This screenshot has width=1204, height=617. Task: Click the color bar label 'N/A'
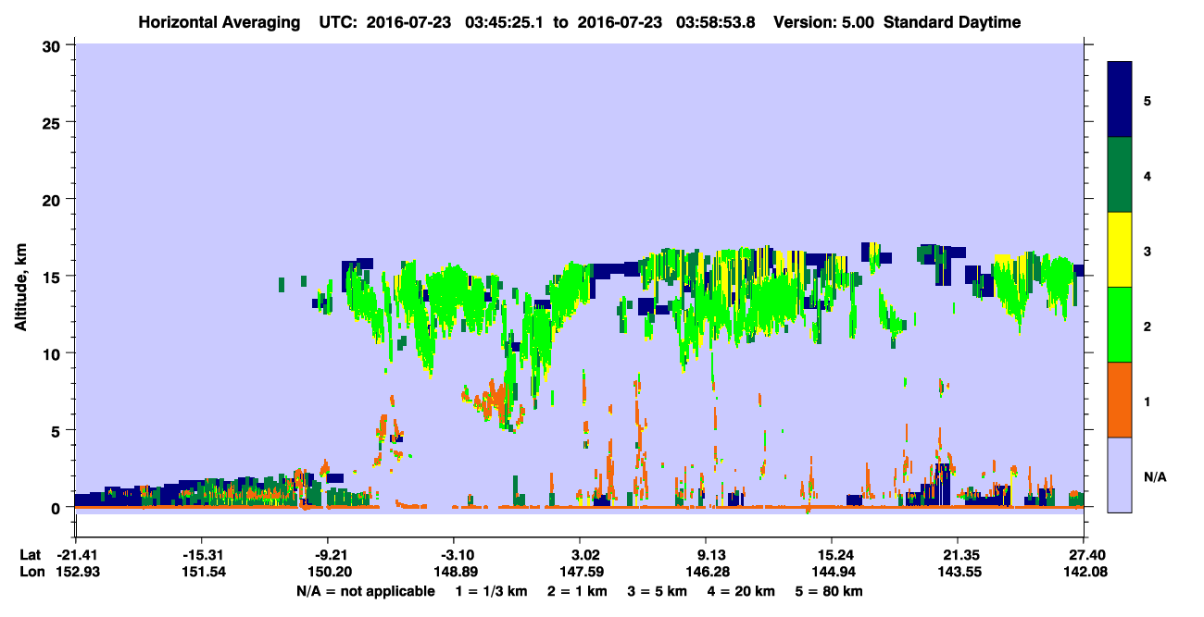point(1154,476)
